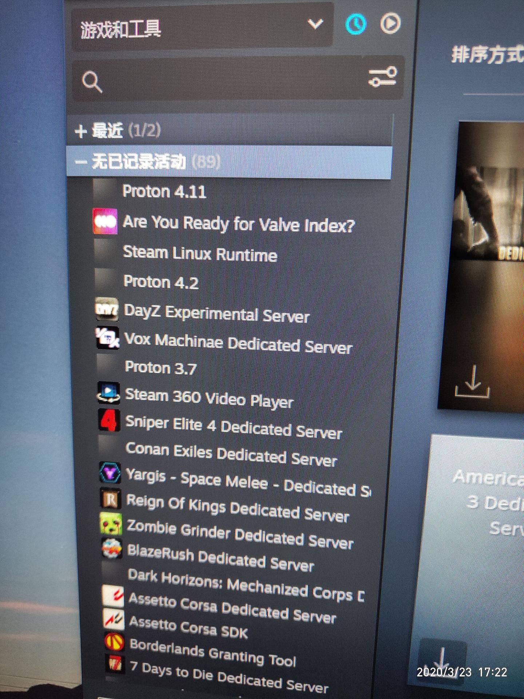This screenshot has width=524, height=699.
Task: Open the 游戏和工具 library filter dropdown
Action: pyautogui.click(x=202, y=26)
